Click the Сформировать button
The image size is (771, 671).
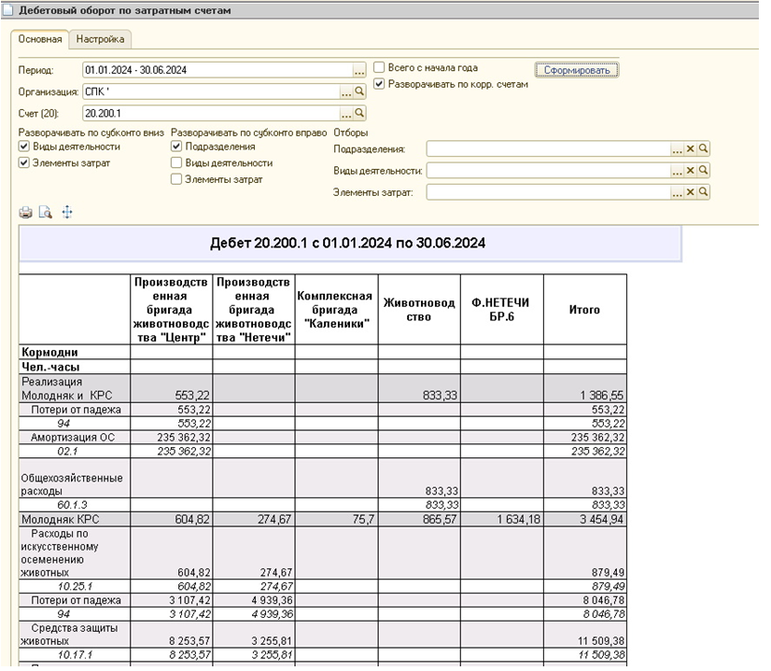click(x=577, y=70)
